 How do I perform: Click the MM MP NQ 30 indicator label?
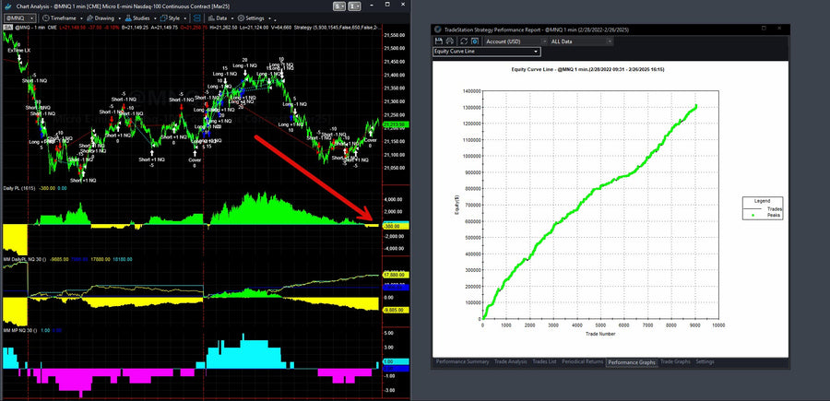pyautogui.click(x=19, y=330)
